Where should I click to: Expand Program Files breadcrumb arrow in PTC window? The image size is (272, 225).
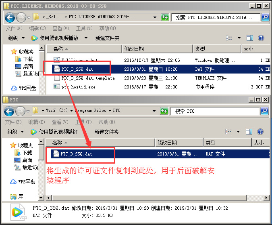[x=110, y=111]
